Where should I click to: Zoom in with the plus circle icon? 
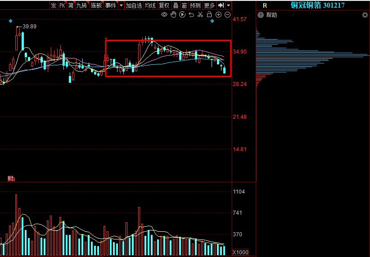coord(218,15)
